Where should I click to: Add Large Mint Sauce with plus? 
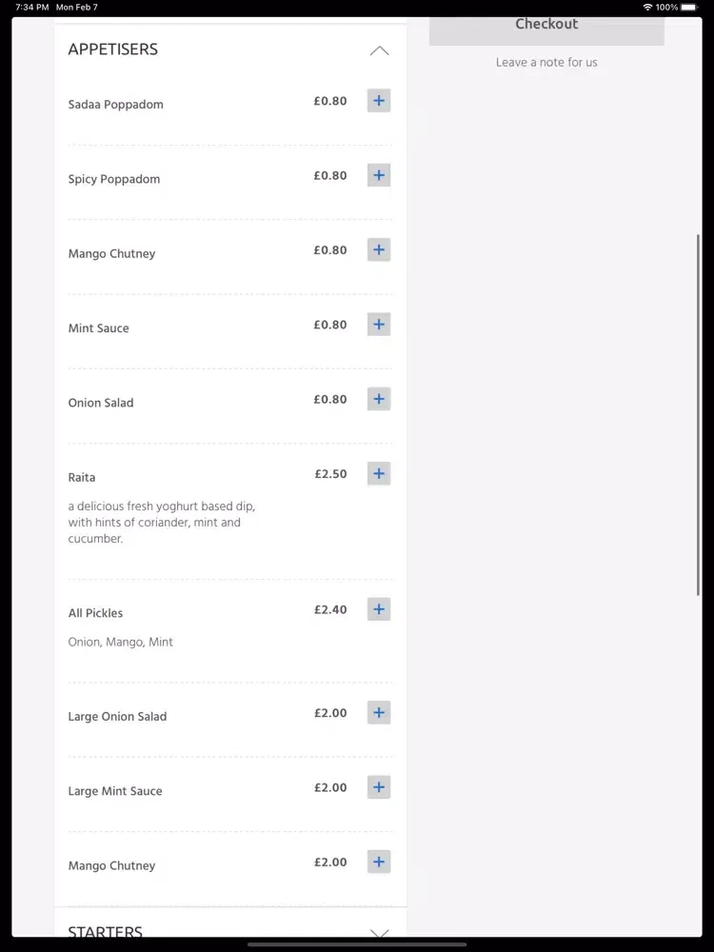point(379,787)
